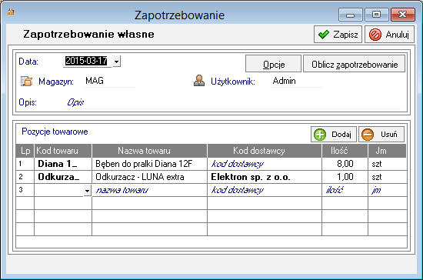Click the quantity 8,00 cell
Viewport: 423px width, 280px height.
(x=345, y=164)
